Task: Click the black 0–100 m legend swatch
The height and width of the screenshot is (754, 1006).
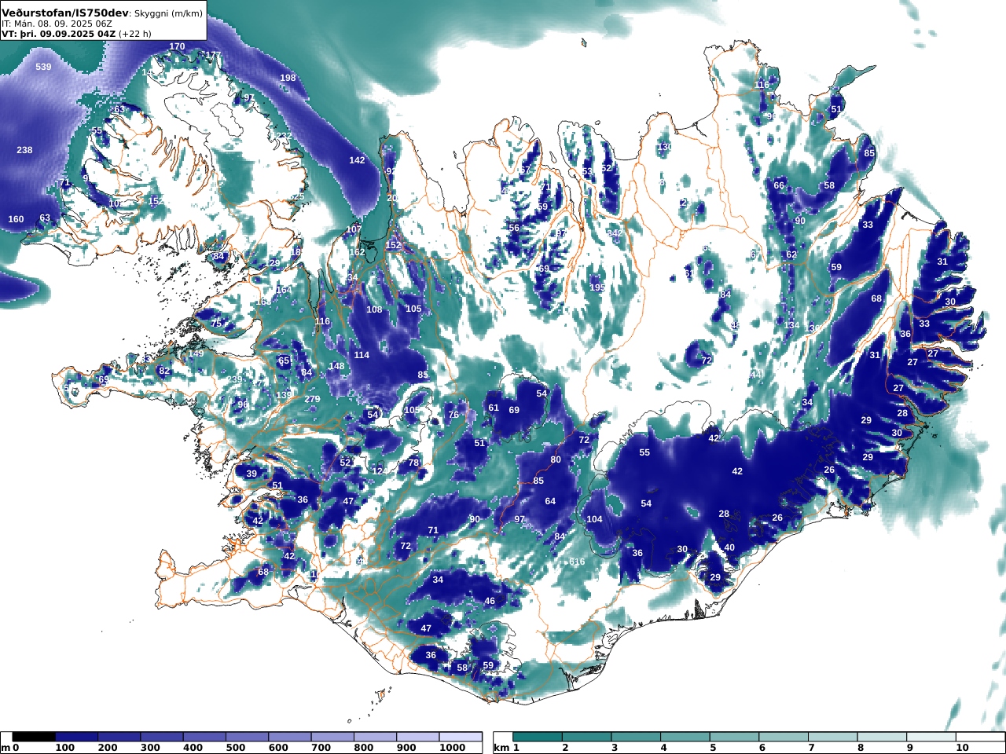Action: [x=34, y=737]
